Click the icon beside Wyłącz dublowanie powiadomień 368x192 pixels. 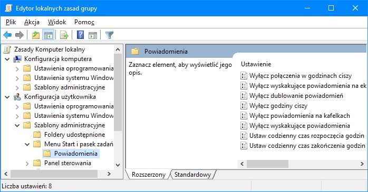[x=244, y=96]
